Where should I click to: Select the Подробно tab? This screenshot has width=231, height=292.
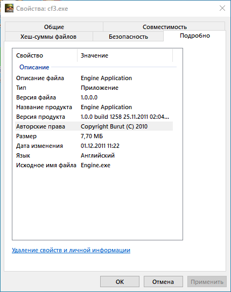point(194,35)
